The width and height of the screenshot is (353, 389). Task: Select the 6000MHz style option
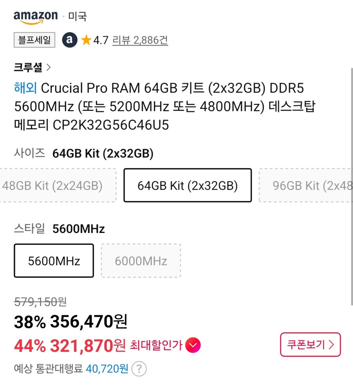coord(141,261)
